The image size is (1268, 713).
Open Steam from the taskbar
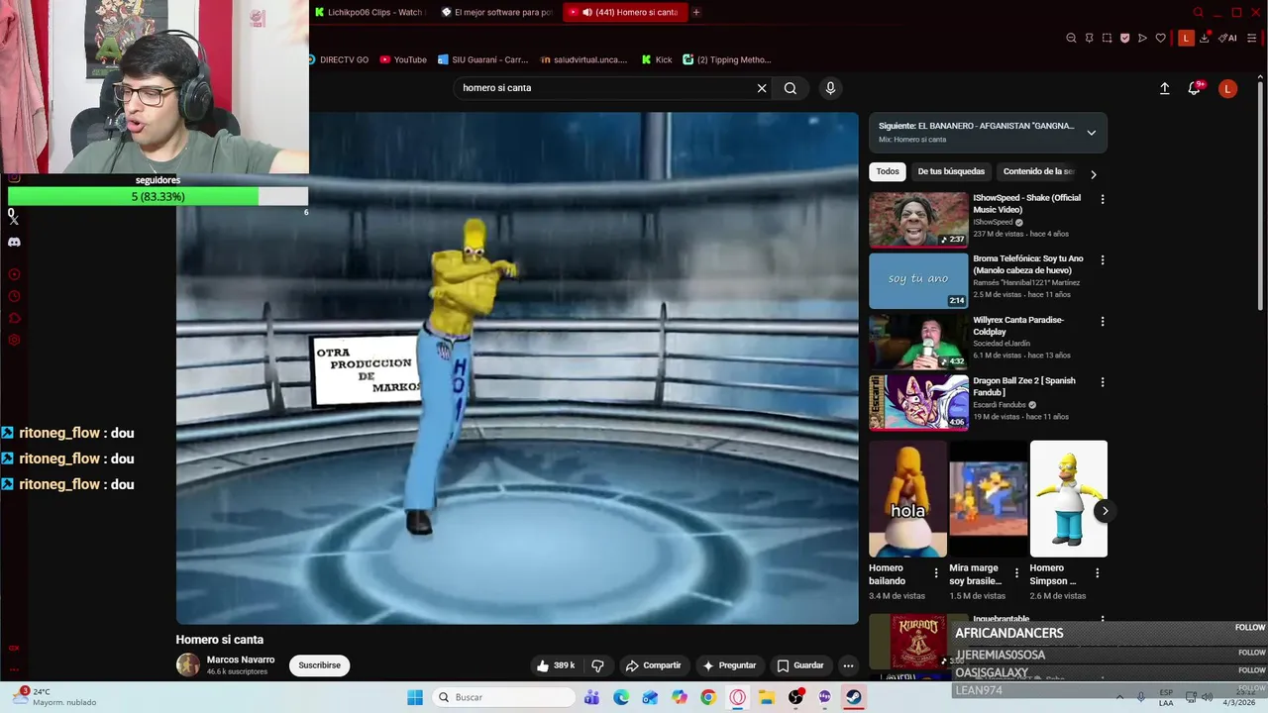coord(853,697)
